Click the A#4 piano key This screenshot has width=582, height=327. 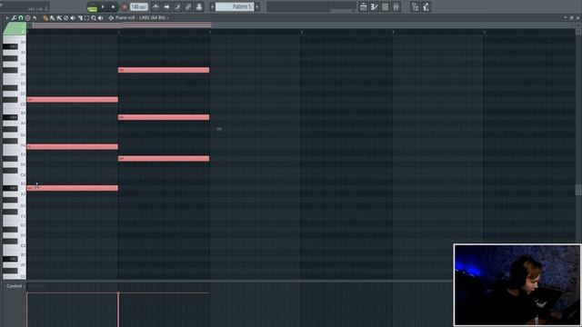pyautogui.click(x=10, y=117)
